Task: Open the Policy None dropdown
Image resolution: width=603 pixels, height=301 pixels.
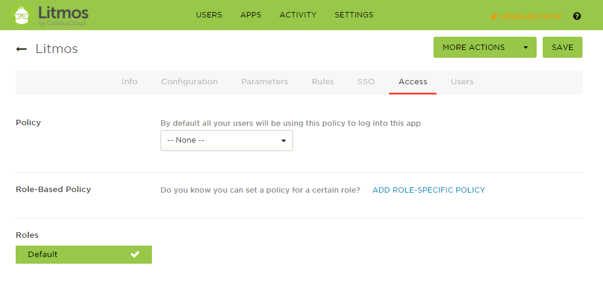Action: 226,140
